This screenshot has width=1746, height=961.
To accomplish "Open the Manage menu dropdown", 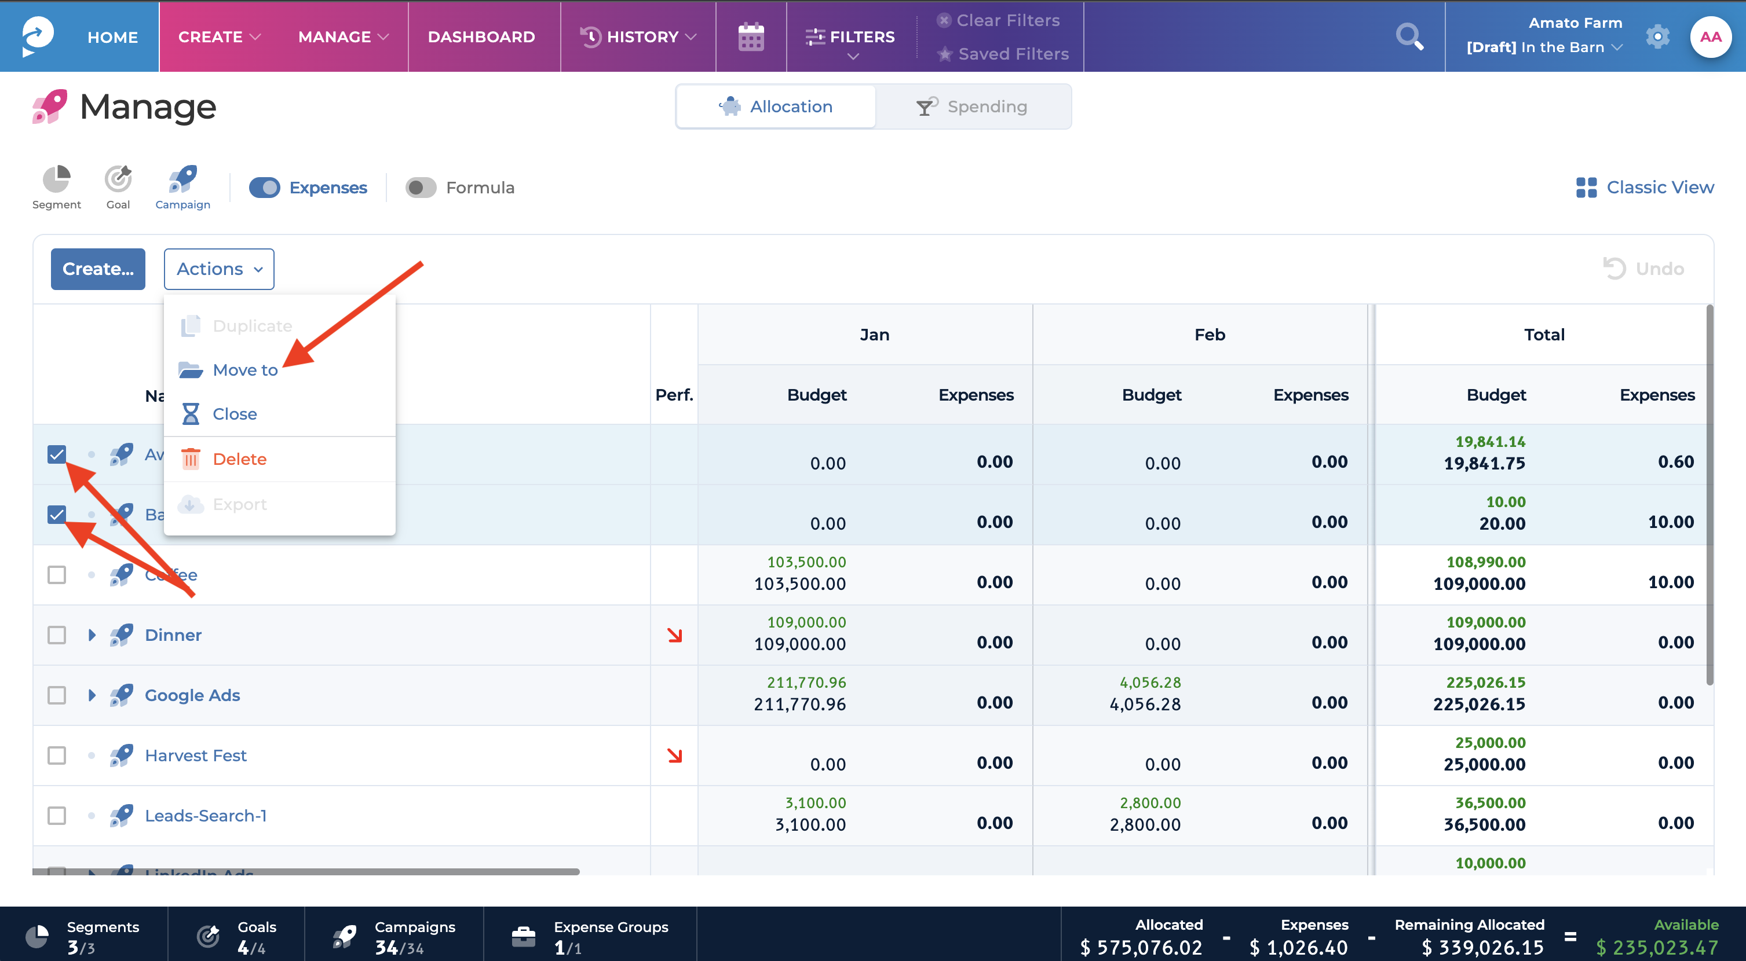I will click(344, 36).
